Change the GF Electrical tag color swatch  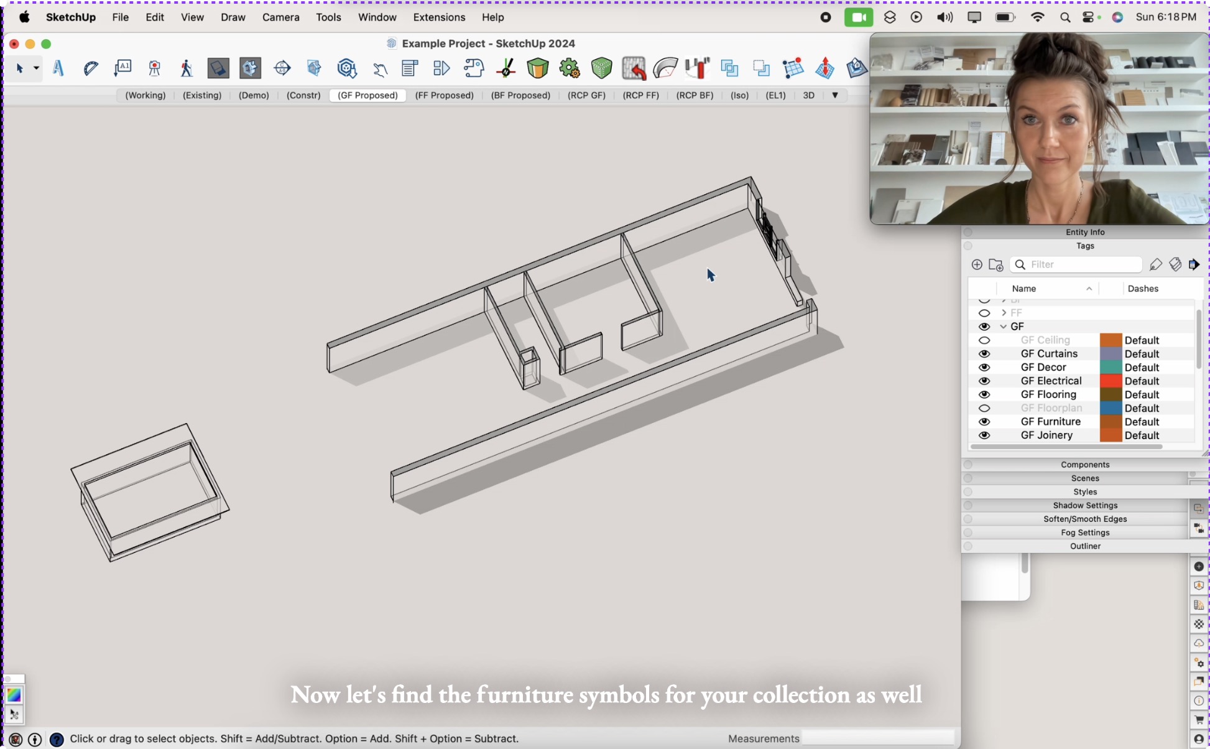click(x=1111, y=381)
